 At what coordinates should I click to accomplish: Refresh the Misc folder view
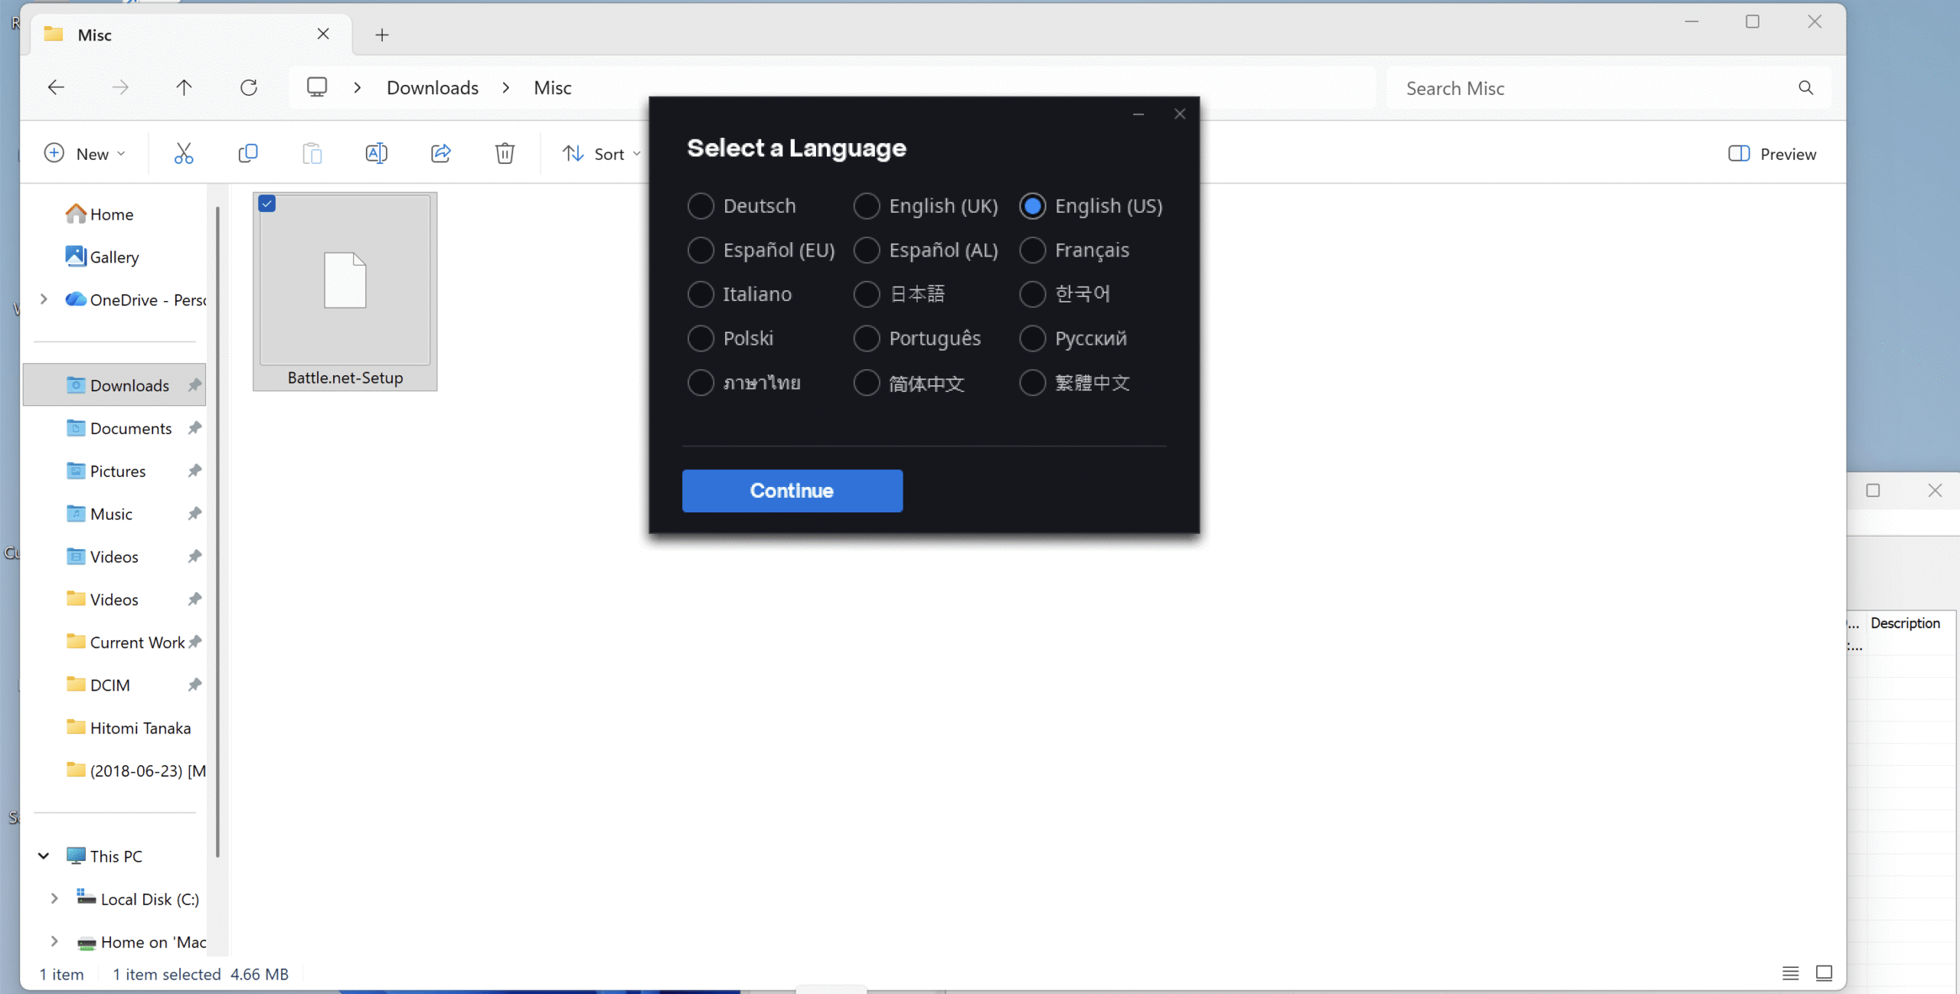[x=249, y=88]
